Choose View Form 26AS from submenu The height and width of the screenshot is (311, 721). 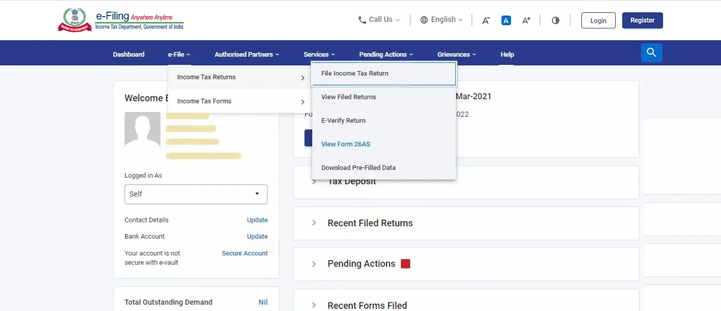(346, 144)
